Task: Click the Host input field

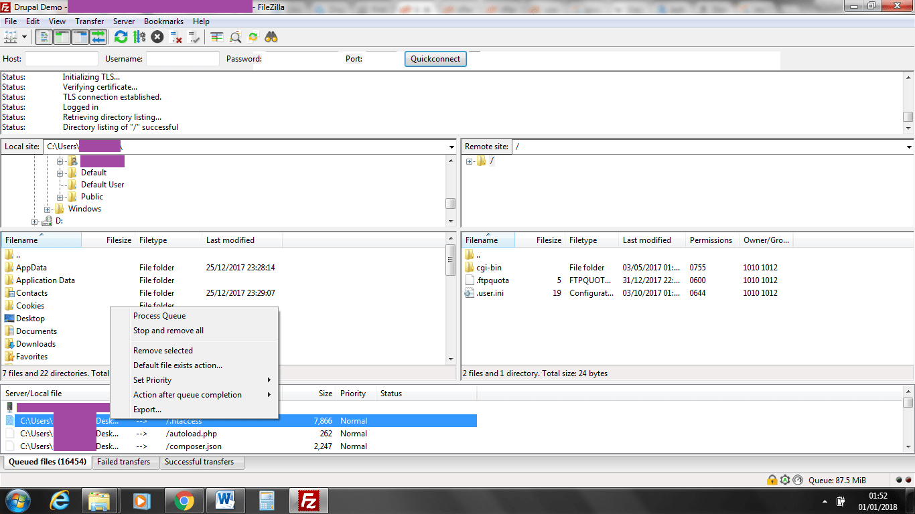Action: 62,59
